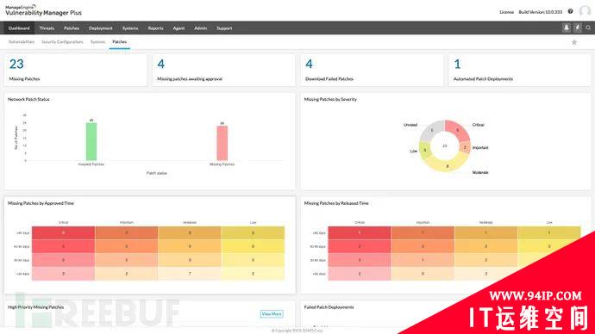Open the License link
The image size is (595, 334).
pos(506,12)
